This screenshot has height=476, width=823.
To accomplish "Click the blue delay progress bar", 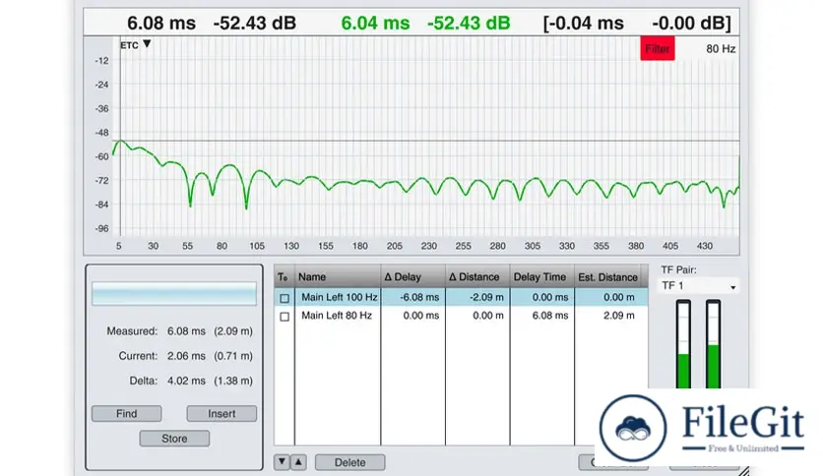I will tap(174, 294).
